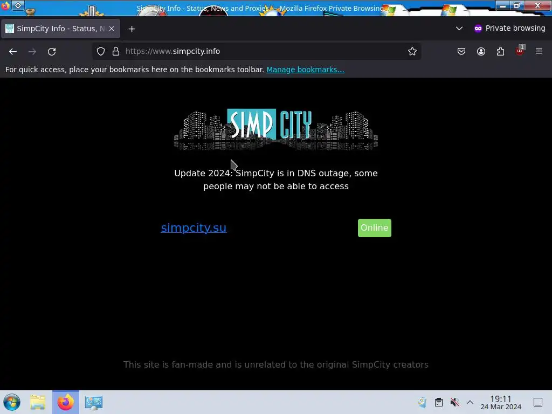Click the SimpCity skyline logo
Image resolution: width=552 pixels, height=414 pixels.
276,129
